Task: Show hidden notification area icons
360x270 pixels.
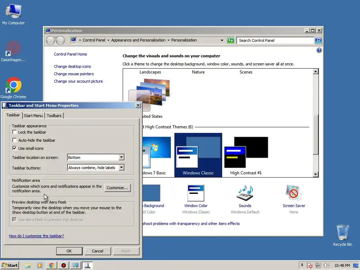Action: coord(302,265)
